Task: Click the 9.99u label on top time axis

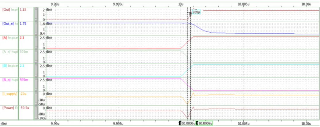Action: [x=55, y=4]
